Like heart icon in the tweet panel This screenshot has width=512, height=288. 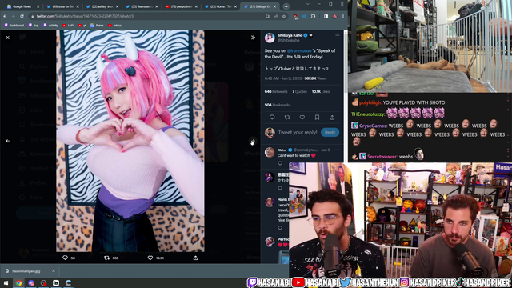(x=302, y=118)
